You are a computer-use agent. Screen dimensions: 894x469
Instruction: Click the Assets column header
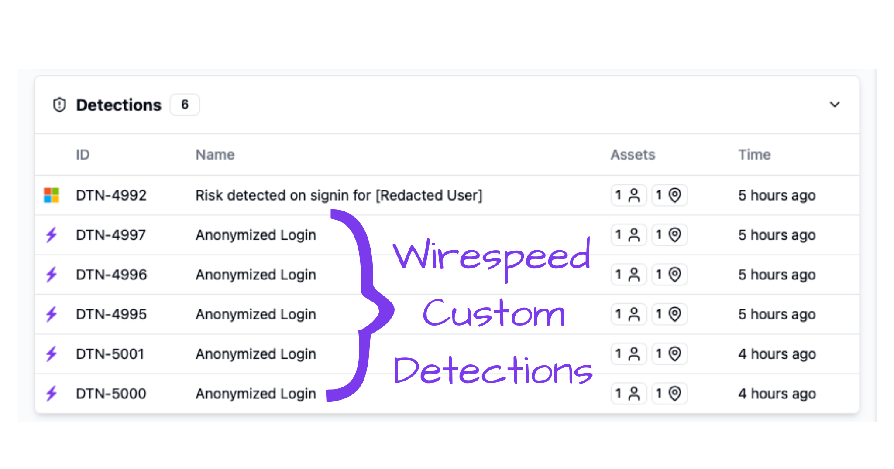(633, 154)
